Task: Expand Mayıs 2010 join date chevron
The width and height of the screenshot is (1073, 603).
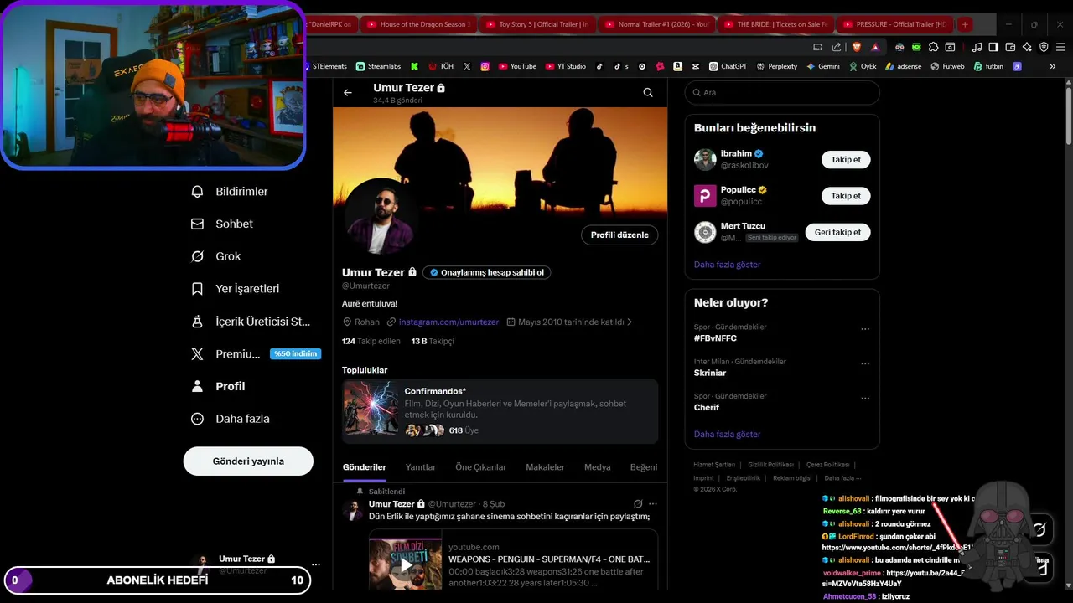Action: (630, 322)
